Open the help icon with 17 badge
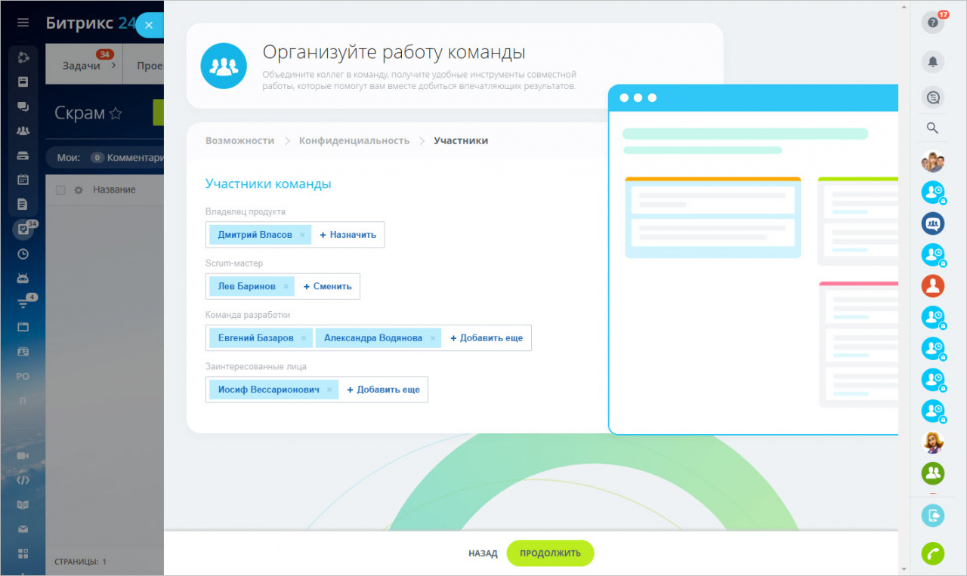967x576 pixels. point(933,23)
